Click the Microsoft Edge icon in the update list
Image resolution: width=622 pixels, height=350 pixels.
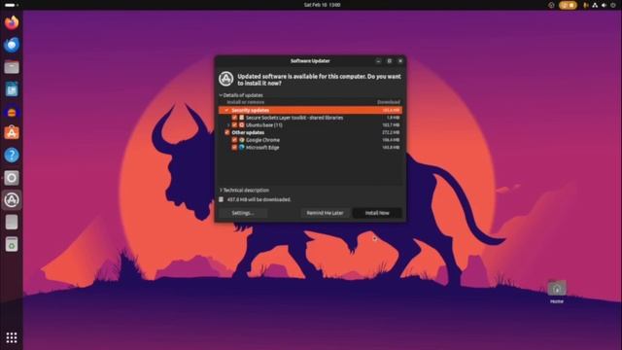point(242,147)
